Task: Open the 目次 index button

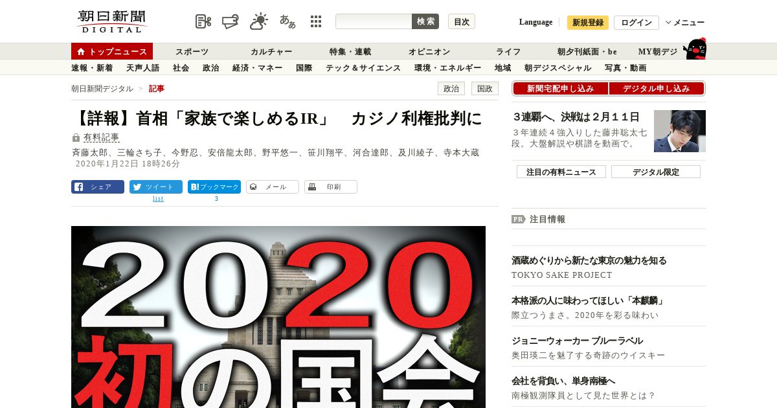Action: [x=462, y=21]
